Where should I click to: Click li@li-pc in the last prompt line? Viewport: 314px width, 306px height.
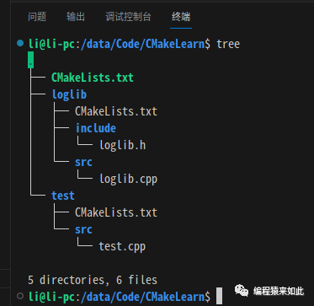[52, 297]
